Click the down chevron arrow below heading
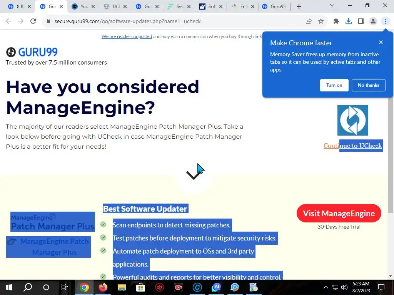The height and width of the screenshot is (295, 394). (194, 175)
